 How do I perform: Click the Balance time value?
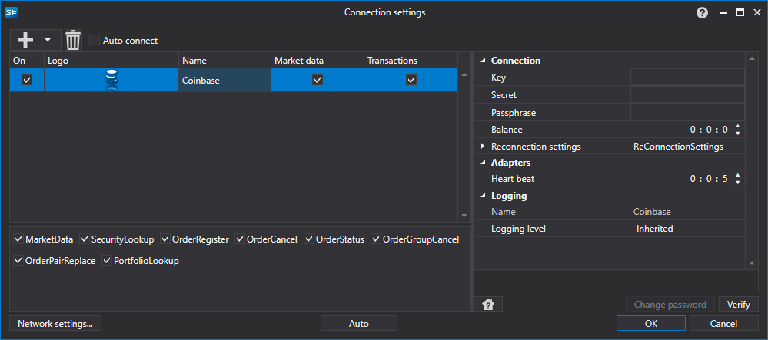click(x=709, y=130)
